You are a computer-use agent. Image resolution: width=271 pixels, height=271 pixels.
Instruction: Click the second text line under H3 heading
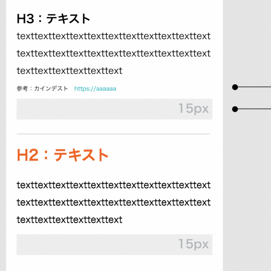114,53
